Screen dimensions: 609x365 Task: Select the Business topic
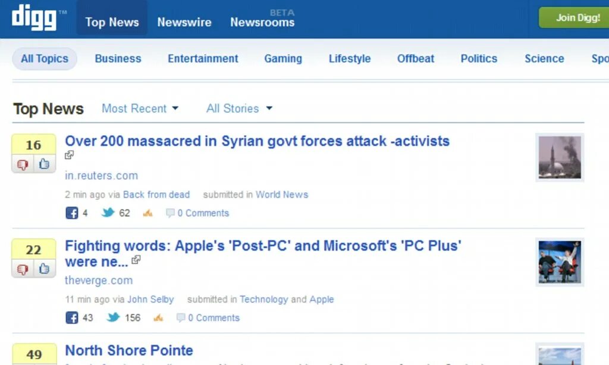pyautogui.click(x=118, y=59)
